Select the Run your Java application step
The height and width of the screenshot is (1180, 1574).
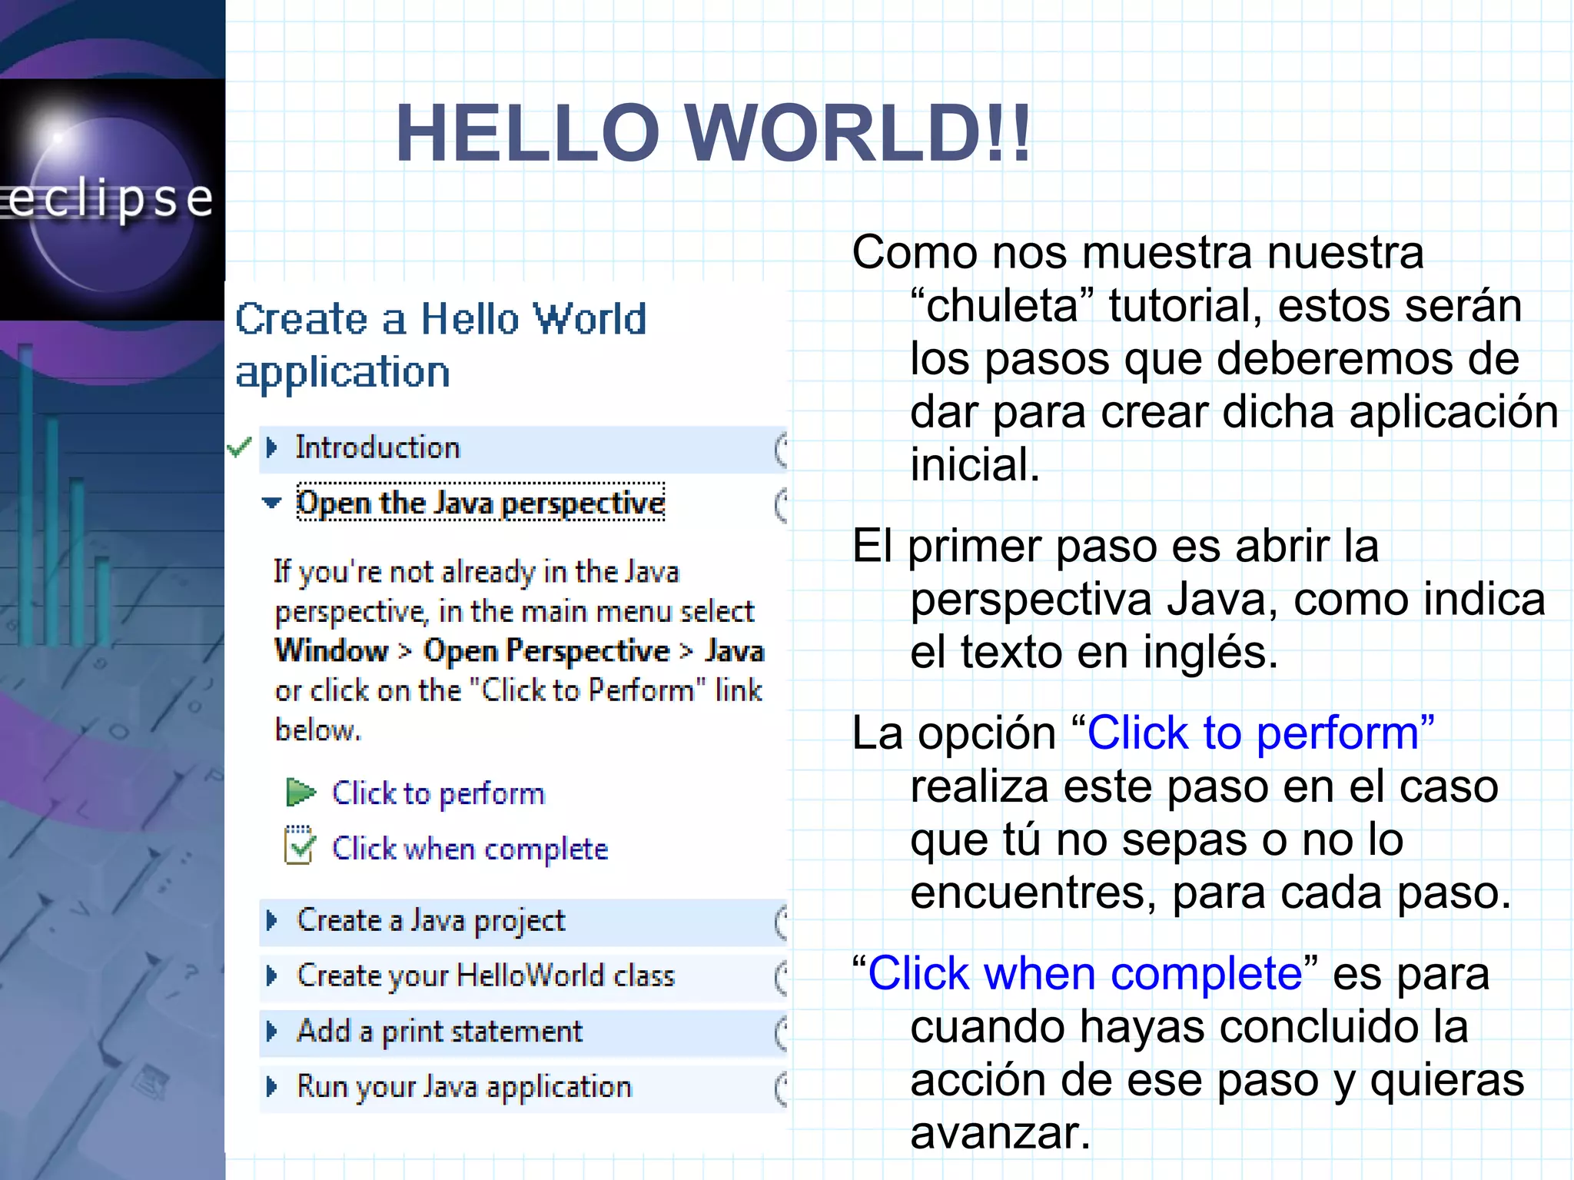464,1087
